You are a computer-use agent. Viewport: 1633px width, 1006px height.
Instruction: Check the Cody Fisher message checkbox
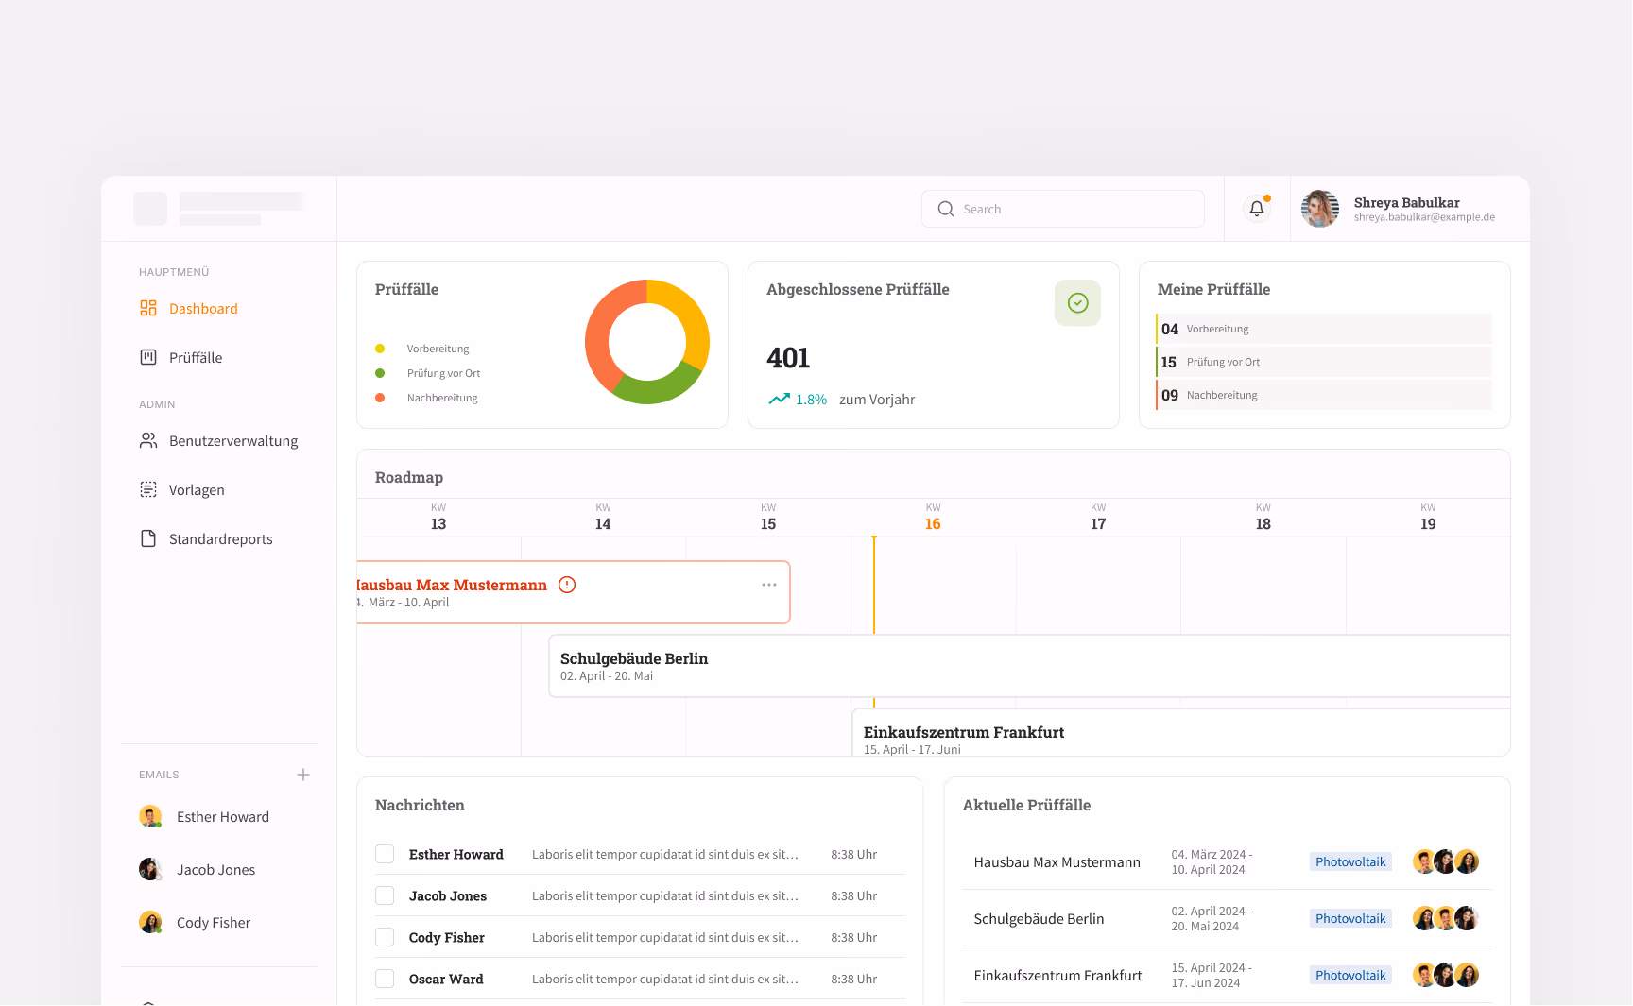click(x=385, y=937)
